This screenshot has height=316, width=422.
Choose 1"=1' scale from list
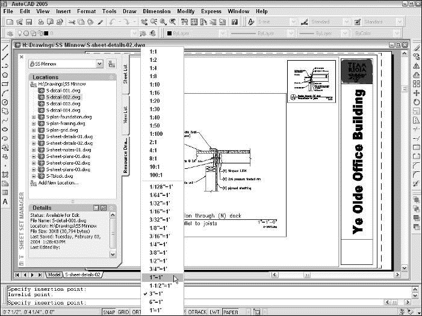(x=157, y=278)
